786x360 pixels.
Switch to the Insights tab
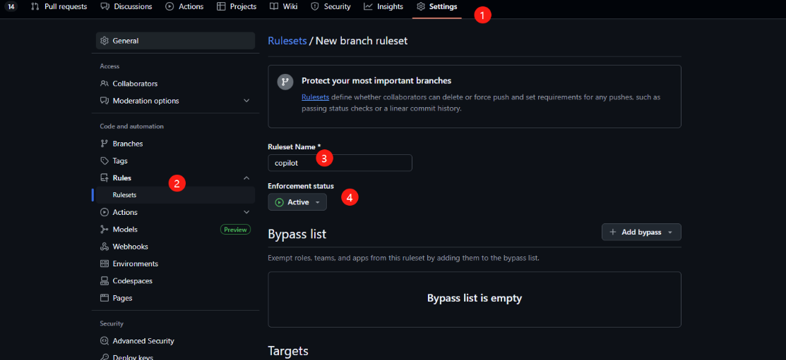(383, 6)
